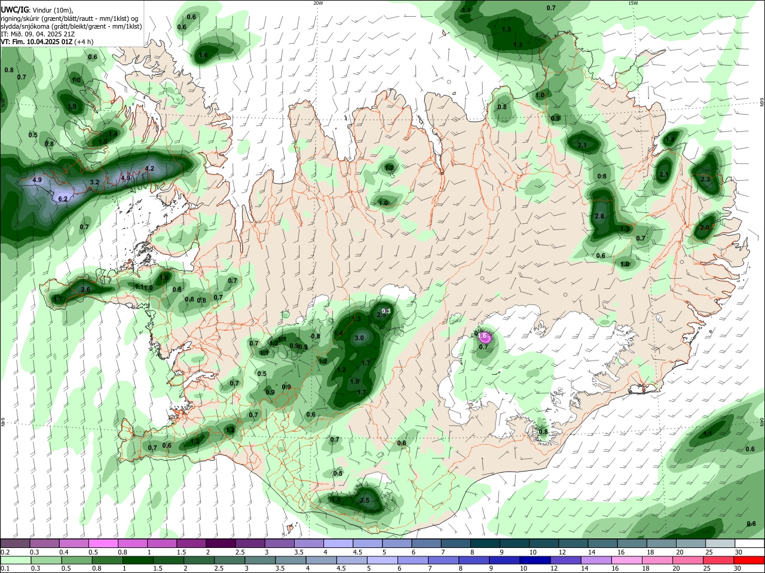Click the 6.2 precipitation value on the map

[x=63, y=199]
